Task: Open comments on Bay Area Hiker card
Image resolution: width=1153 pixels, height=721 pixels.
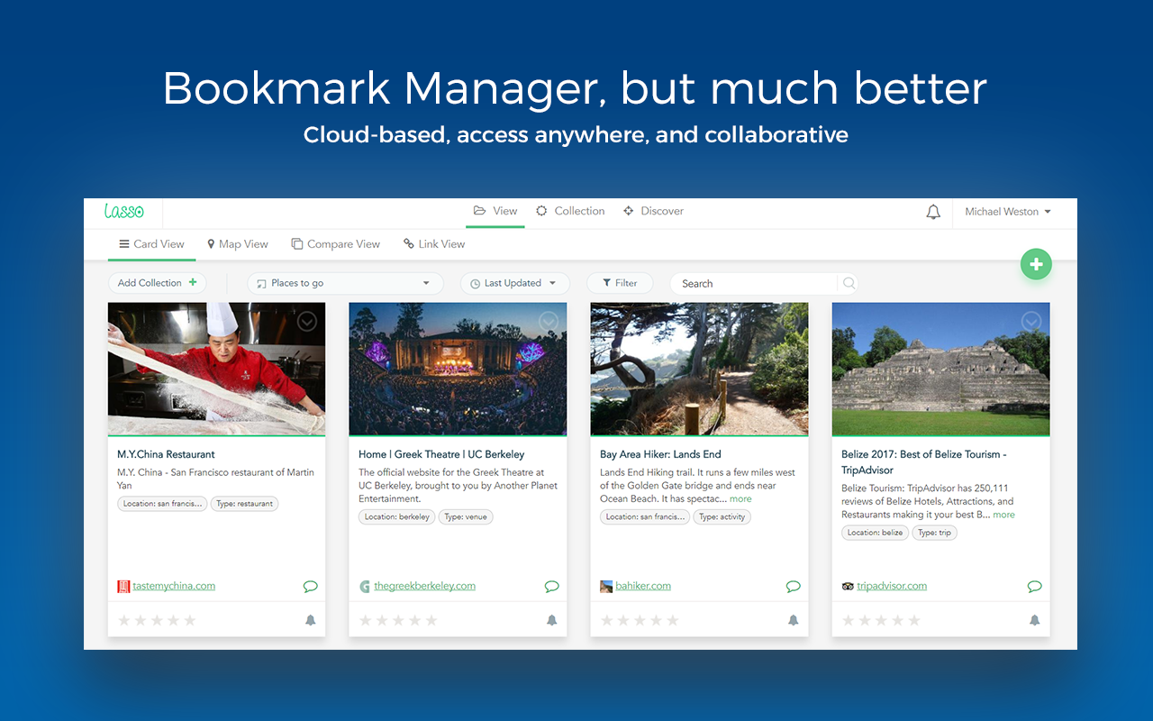Action: 794,586
